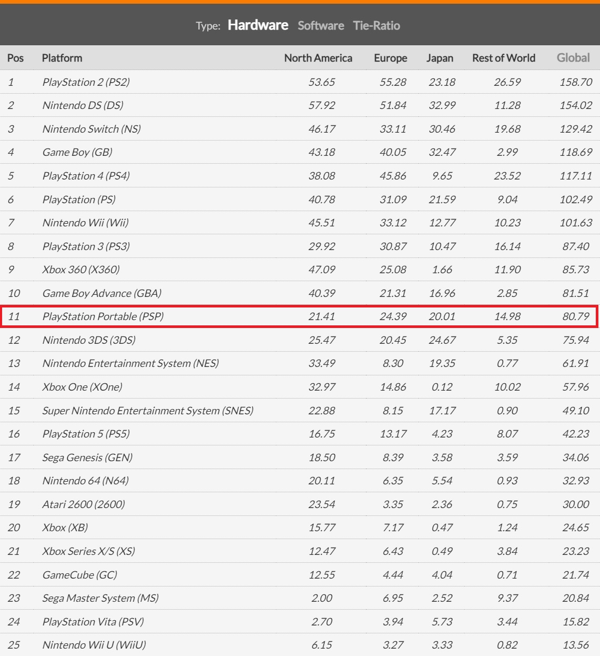Open the Sega Genesis (GEN) platform link
Image resolution: width=600 pixels, height=656 pixels.
tap(87, 458)
